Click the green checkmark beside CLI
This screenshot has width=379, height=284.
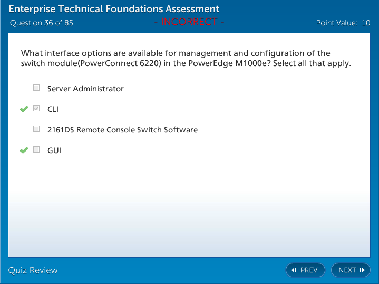[24, 109]
